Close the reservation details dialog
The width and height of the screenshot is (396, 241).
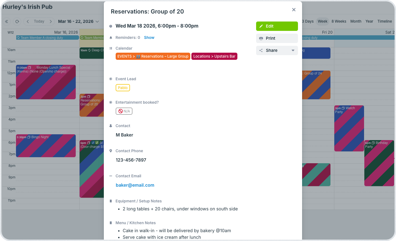(294, 10)
